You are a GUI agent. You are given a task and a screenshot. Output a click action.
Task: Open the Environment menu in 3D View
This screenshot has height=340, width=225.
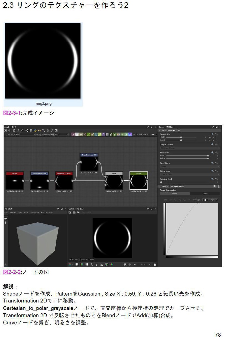(x=34, y=213)
